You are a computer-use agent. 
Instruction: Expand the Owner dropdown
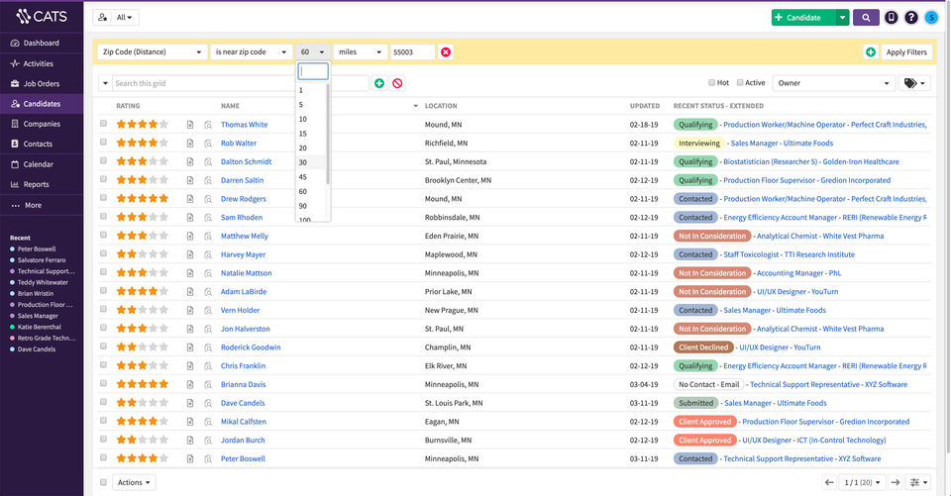pos(834,83)
